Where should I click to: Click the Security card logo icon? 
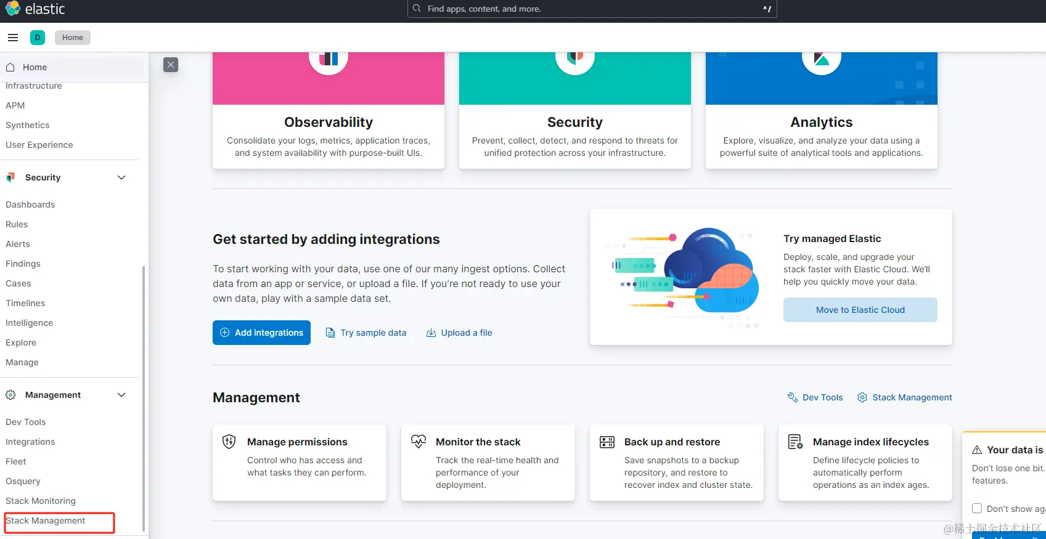tap(575, 58)
